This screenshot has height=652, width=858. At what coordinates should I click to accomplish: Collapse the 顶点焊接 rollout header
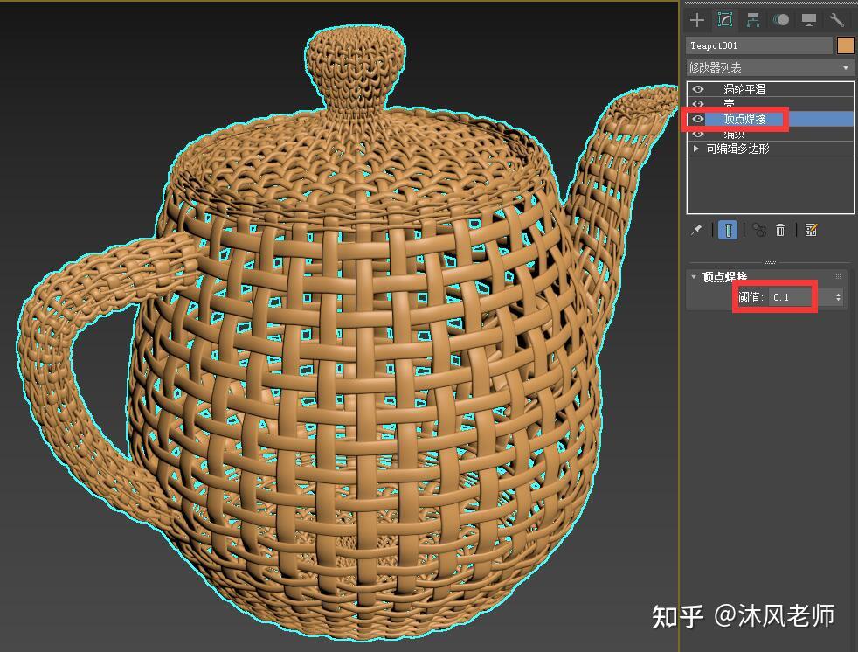pyautogui.click(x=724, y=276)
